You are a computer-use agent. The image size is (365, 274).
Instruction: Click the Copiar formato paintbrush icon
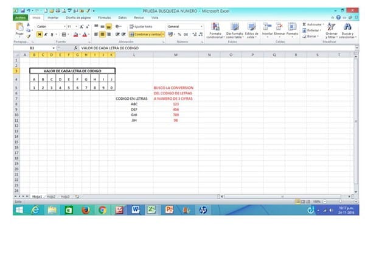tap(29, 36)
